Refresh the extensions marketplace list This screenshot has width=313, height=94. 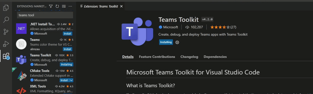click(57, 6)
